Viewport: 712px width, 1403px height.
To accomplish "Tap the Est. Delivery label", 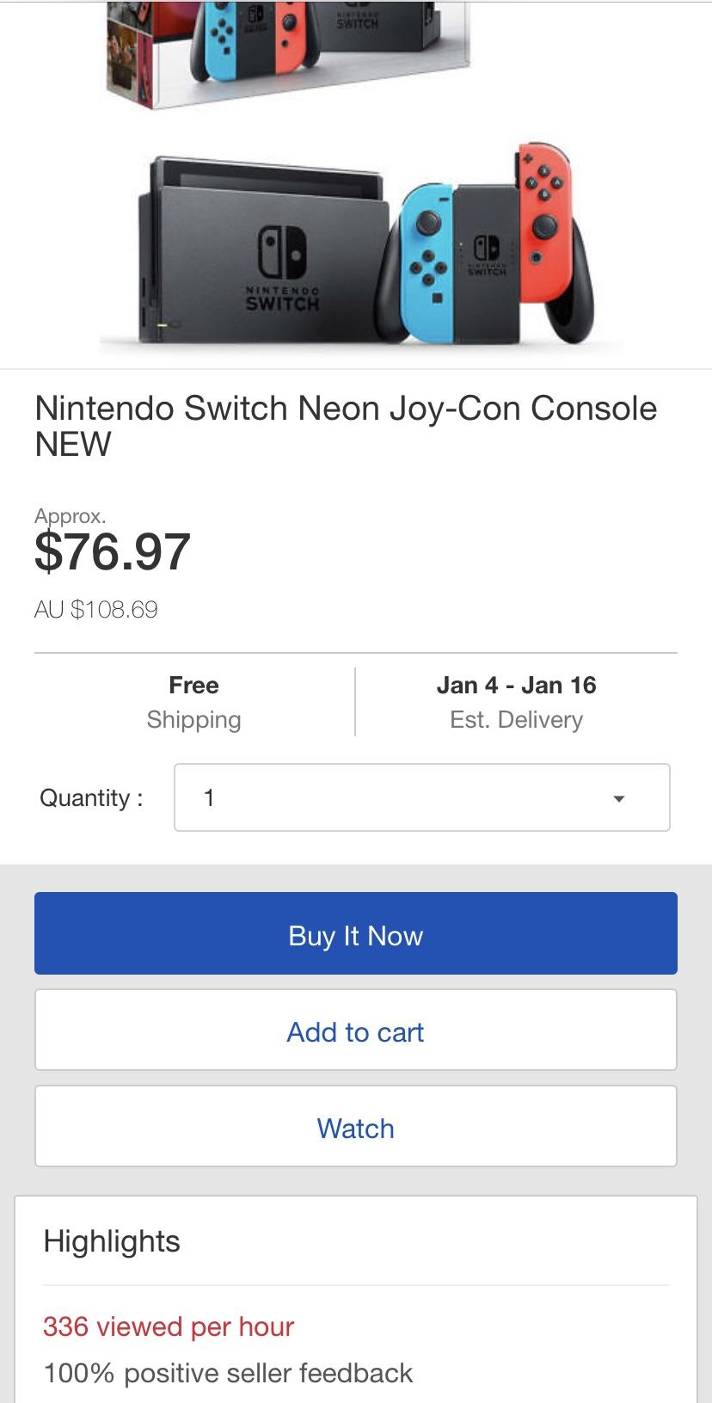I will click(516, 720).
